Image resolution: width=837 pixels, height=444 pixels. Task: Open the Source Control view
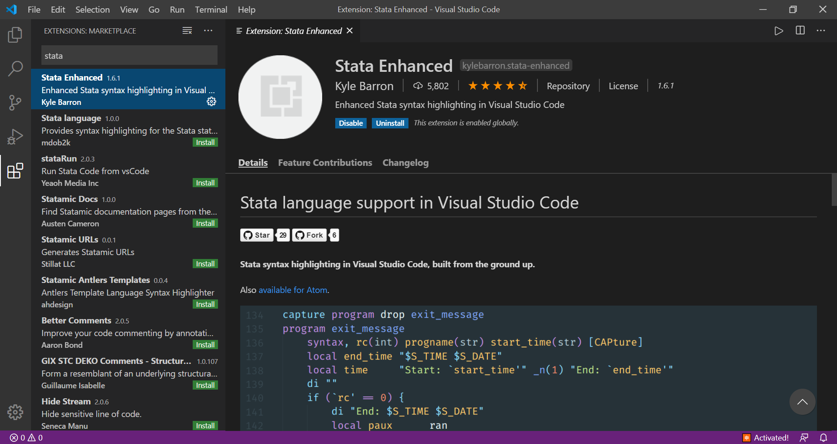coord(15,102)
